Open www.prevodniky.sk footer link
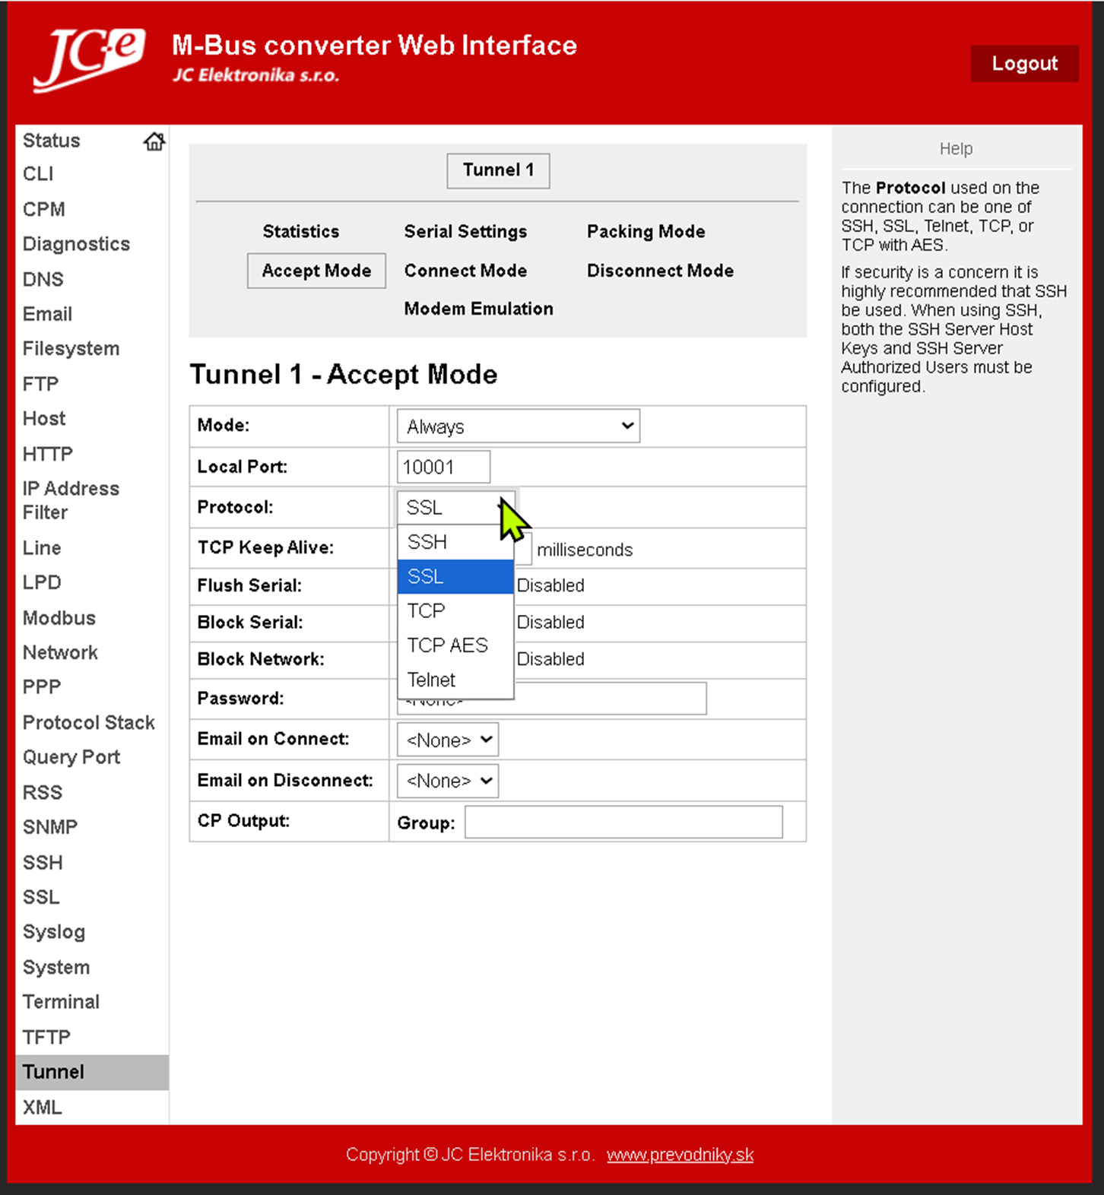Image resolution: width=1104 pixels, height=1195 pixels. pyautogui.click(x=680, y=1155)
